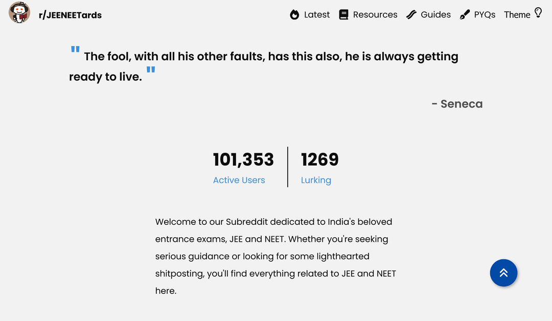Click the marker icon beside Guides
This screenshot has height=321, width=552.
point(411,15)
